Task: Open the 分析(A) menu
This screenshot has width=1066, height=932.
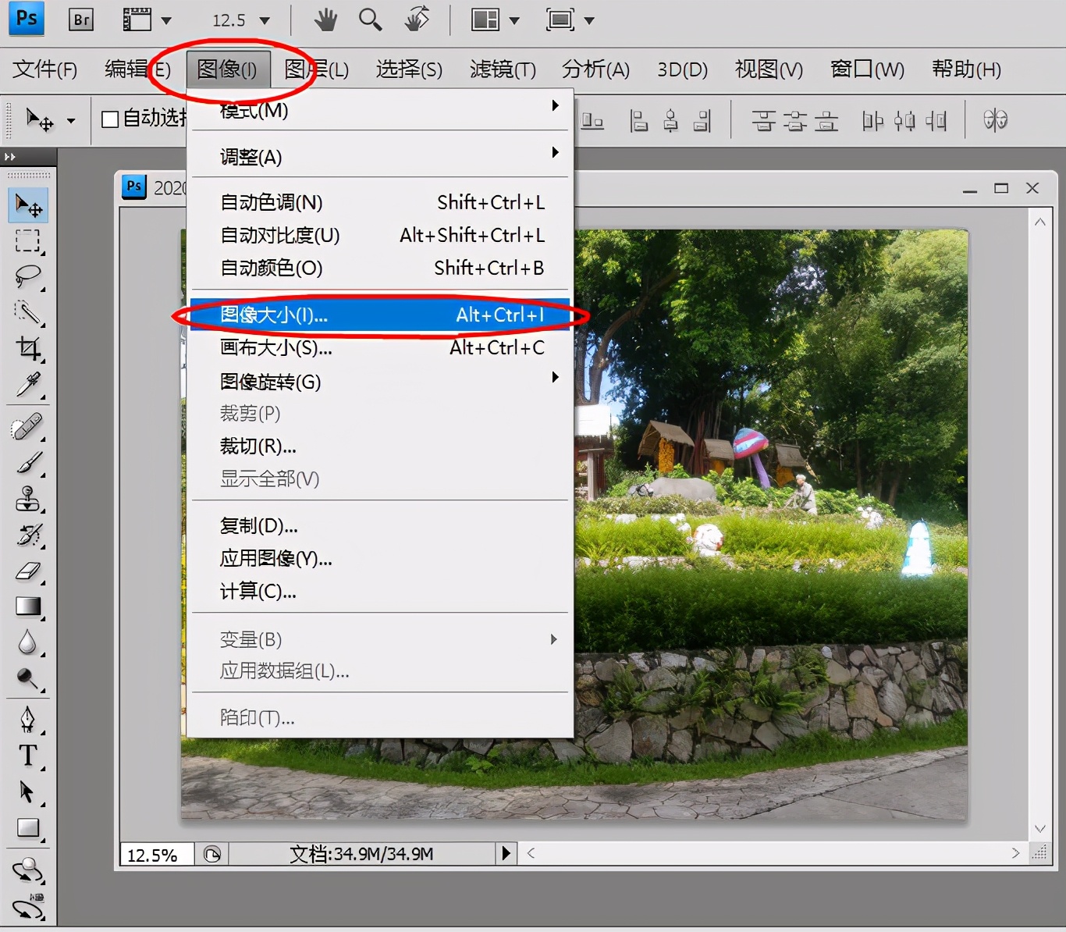Action: coord(595,69)
